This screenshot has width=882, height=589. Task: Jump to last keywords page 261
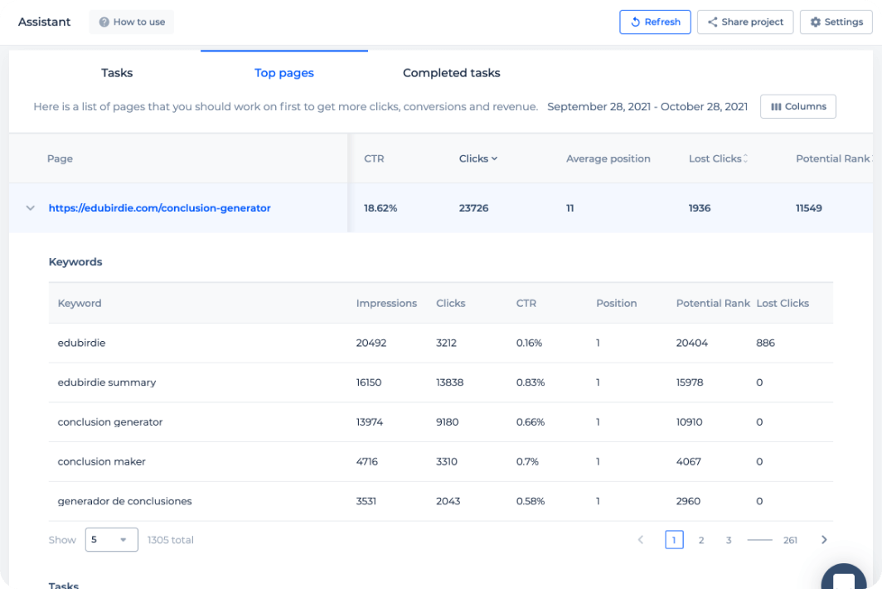tap(790, 540)
